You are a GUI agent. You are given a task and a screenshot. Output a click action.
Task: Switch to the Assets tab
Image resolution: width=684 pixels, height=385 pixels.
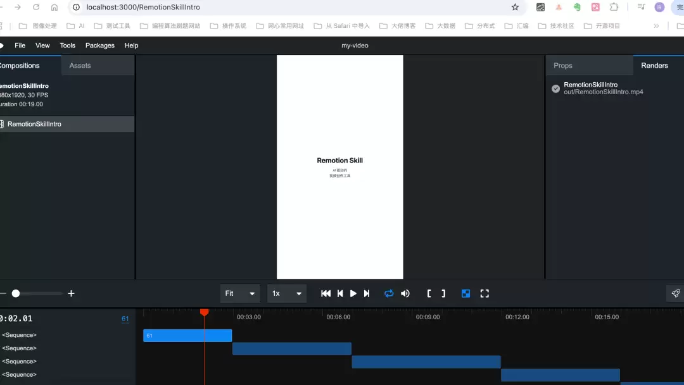tap(98, 65)
